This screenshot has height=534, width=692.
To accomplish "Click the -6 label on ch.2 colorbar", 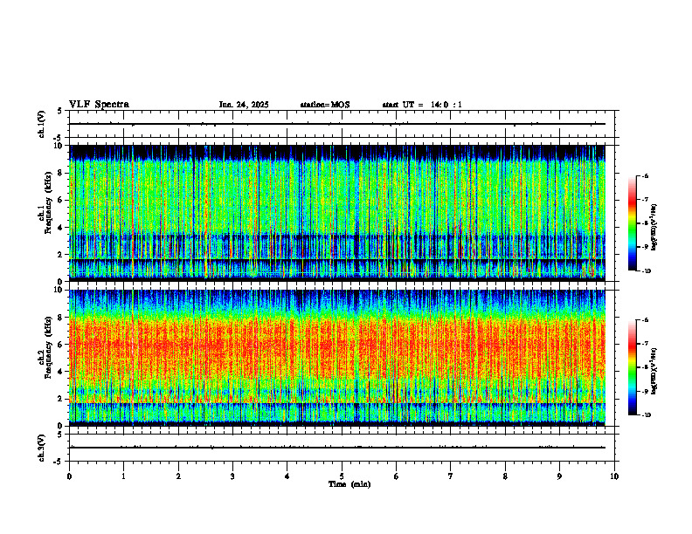I will (x=646, y=320).
